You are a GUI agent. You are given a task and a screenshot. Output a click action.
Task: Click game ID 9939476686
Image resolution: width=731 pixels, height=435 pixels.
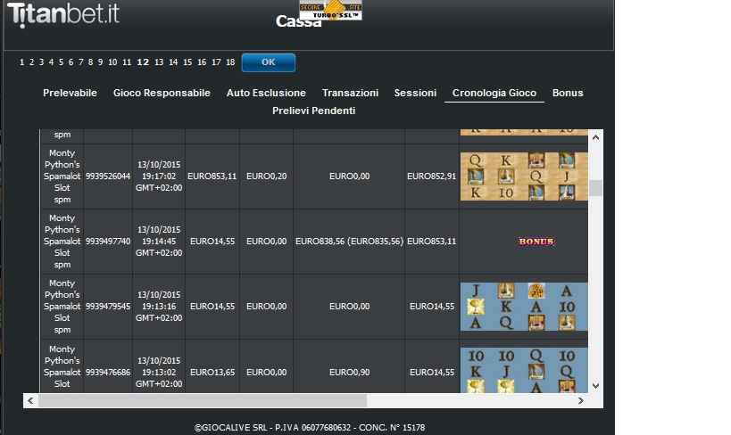point(108,372)
